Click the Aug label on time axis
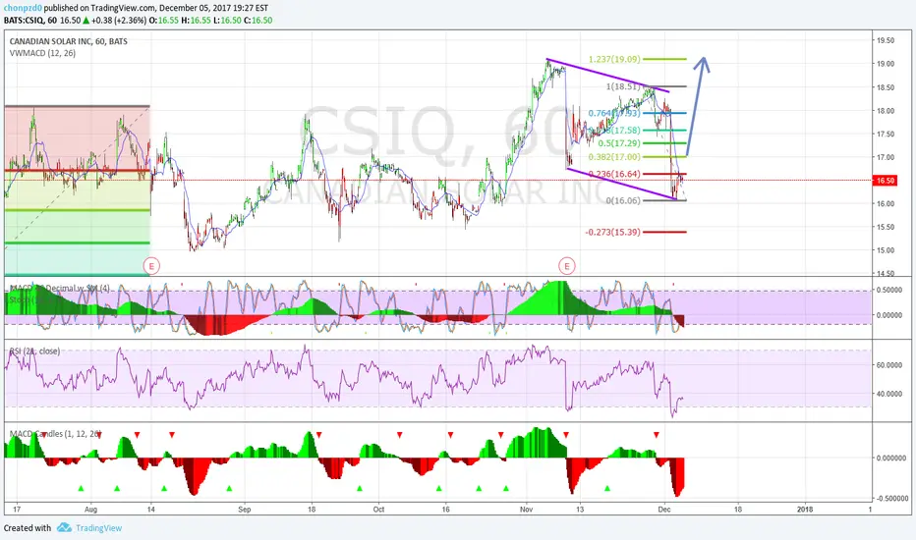Screen dimensions: 916x540 (90, 509)
